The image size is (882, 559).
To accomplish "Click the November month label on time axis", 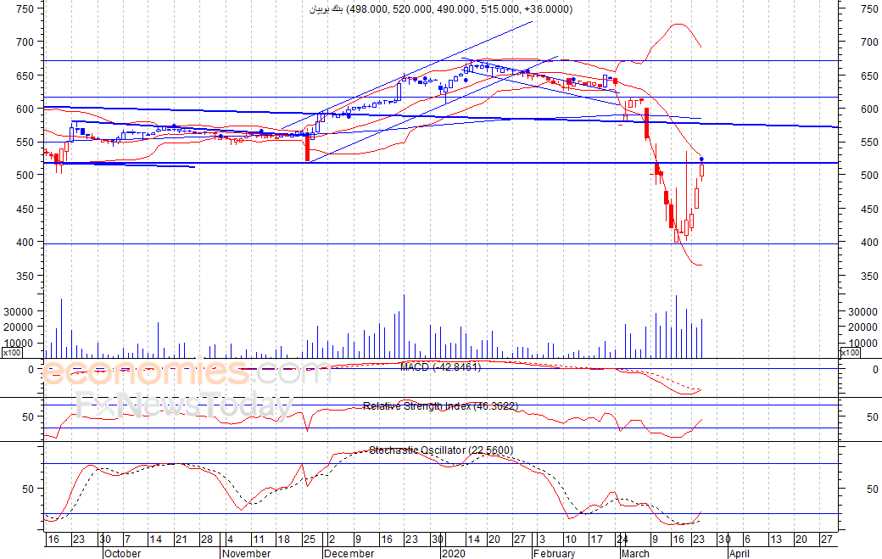I will point(247,553).
